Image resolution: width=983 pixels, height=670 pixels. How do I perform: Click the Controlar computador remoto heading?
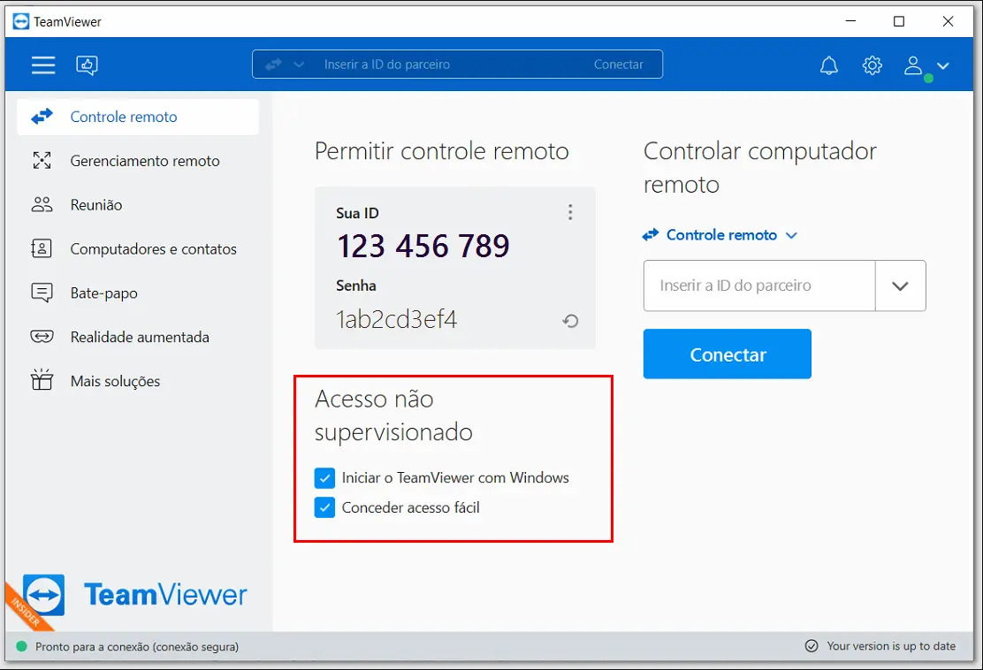pyautogui.click(x=760, y=168)
